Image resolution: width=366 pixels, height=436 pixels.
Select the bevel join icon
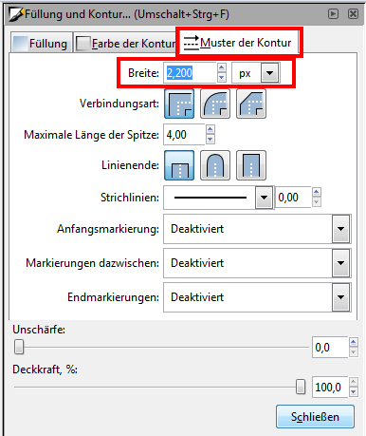(251, 104)
